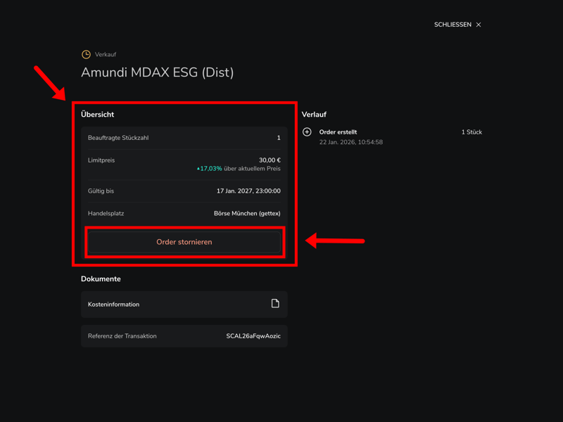Click the 1 Stück quantity in Verlauf
Screen dimensions: 563x422
tap(472, 132)
